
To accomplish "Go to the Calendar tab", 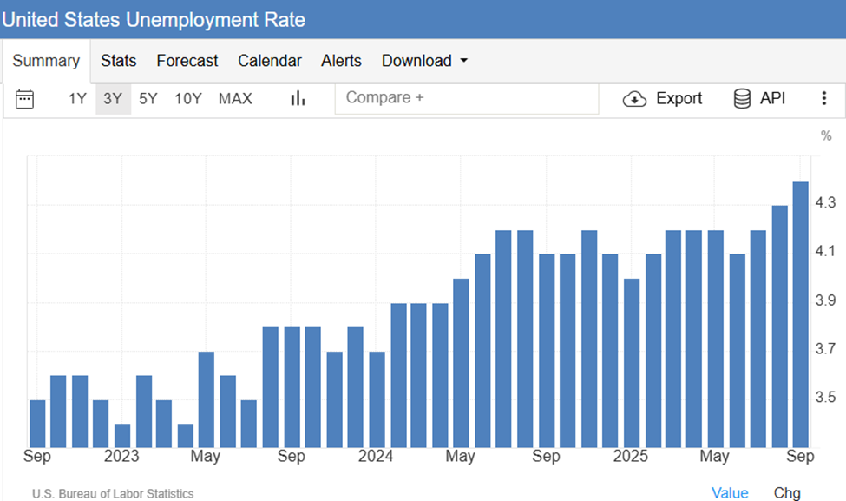I will pos(270,61).
